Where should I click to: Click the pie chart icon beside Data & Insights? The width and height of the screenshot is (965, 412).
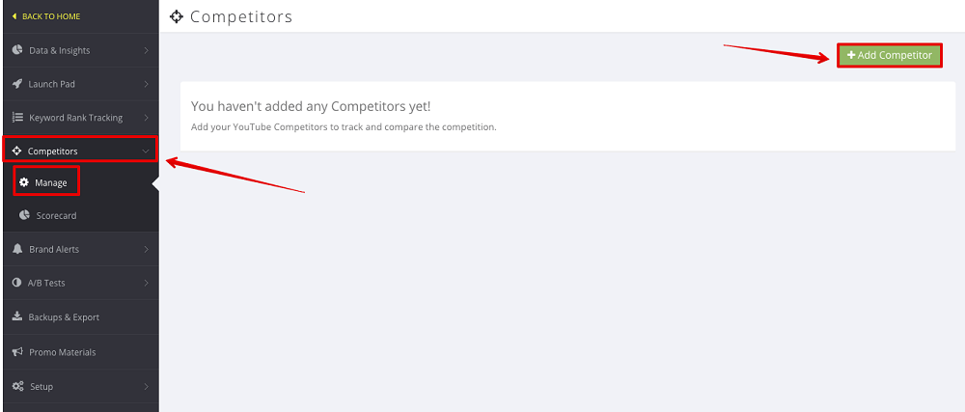point(17,50)
